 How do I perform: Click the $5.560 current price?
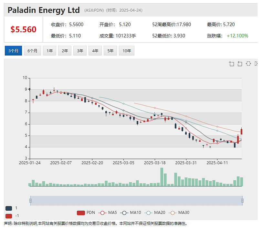(x=23, y=29)
